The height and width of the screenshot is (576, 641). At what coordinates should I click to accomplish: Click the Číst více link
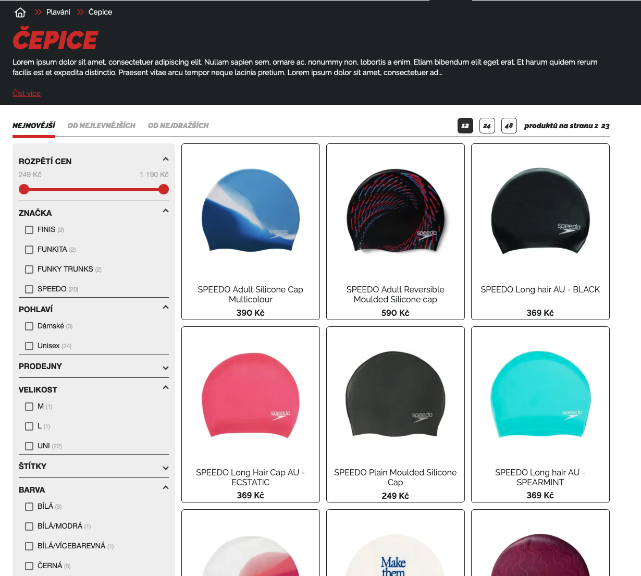pyautogui.click(x=27, y=93)
